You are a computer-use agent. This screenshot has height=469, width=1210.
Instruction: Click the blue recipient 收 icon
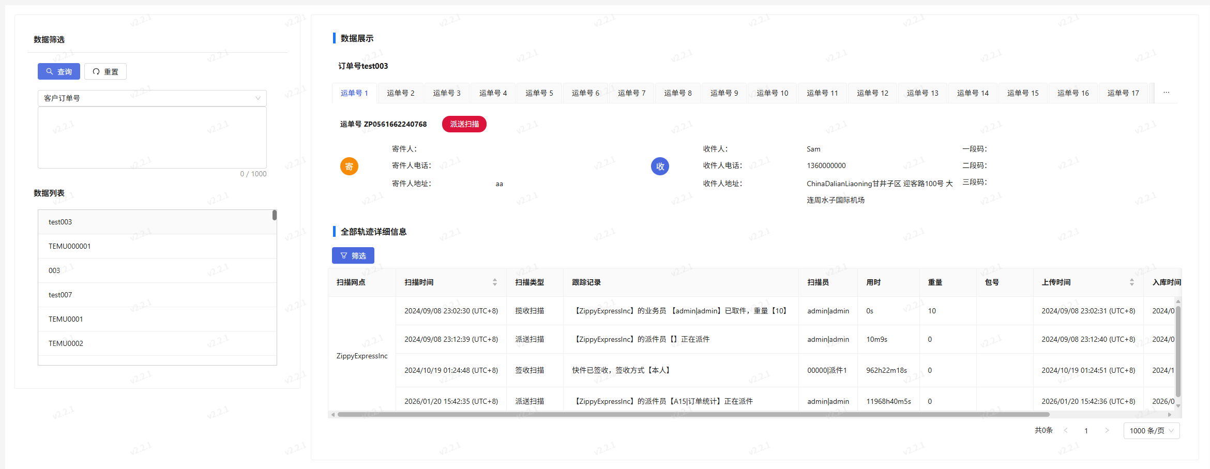point(660,167)
